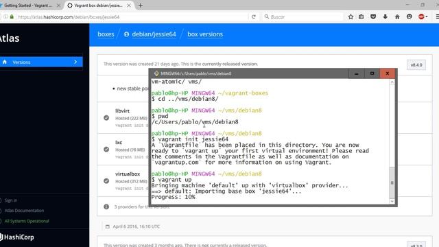This screenshot has height=247, width=439.
Task: Open the debian/jessie64 breadcrumb link
Action: click(x=154, y=34)
